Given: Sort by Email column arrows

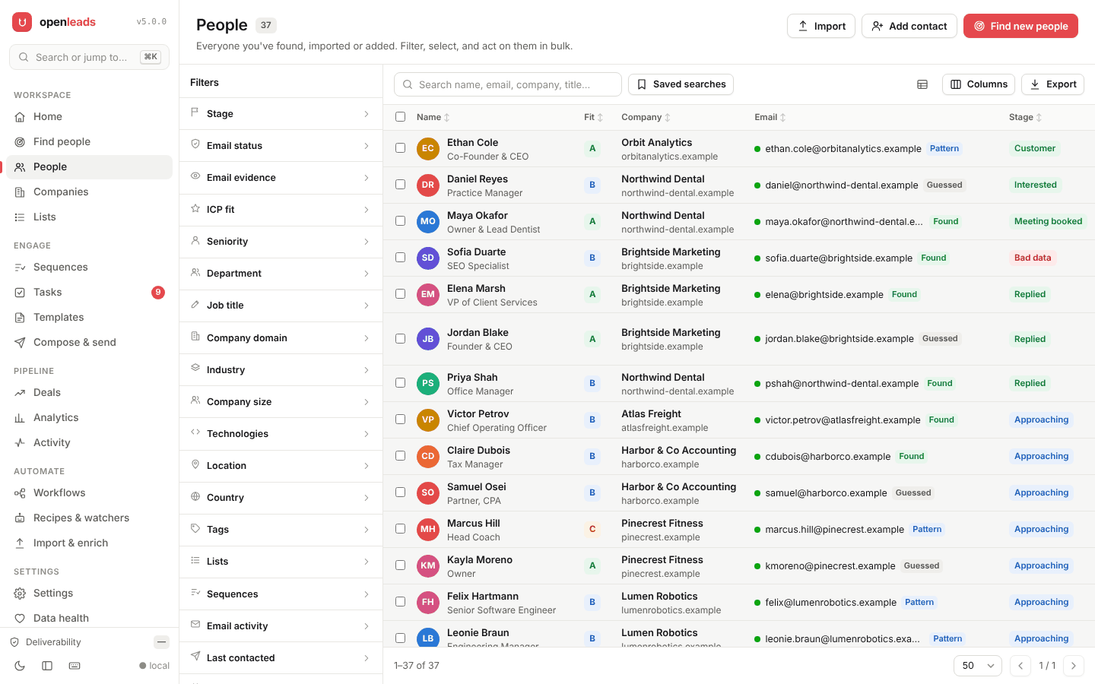Looking at the screenshot, I should tap(782, 118).
